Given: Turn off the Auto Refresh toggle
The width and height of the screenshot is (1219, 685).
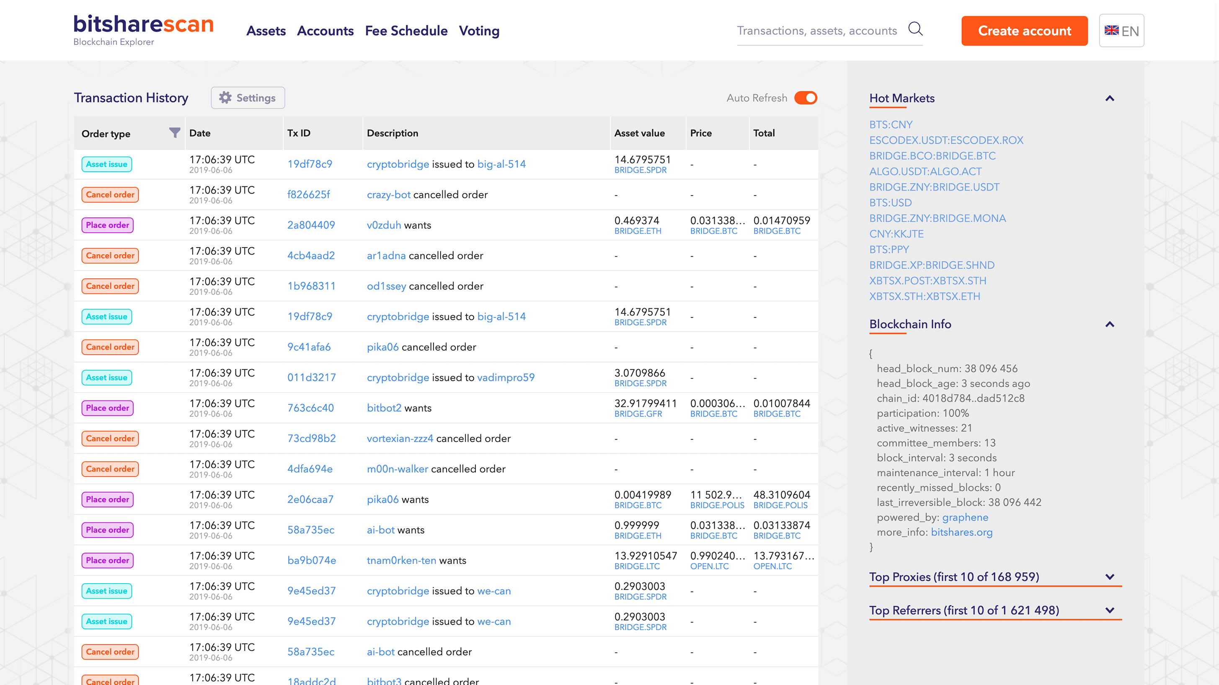Looking at the screenshot, I should (x=806, y=98).
